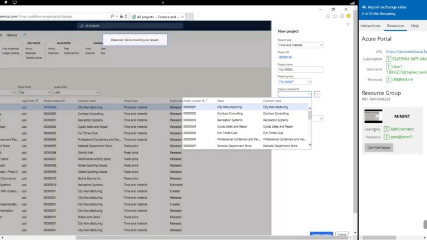
Task: Click the browser refresh icon
Action: [126, 16]
